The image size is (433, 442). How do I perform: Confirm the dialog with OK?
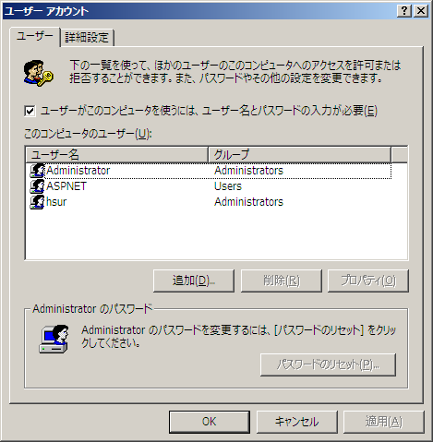(210, 422)
